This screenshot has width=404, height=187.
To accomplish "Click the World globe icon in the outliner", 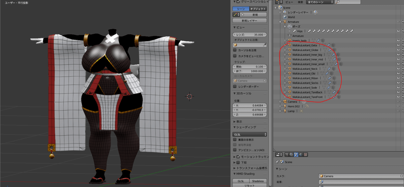I will [x=285, y=17].
